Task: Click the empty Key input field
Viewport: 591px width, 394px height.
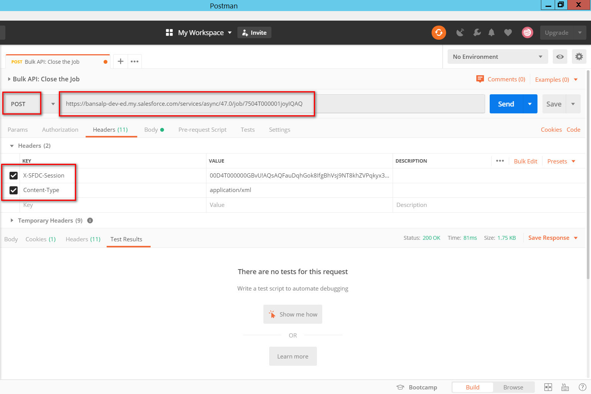Action: click(113, 205)
